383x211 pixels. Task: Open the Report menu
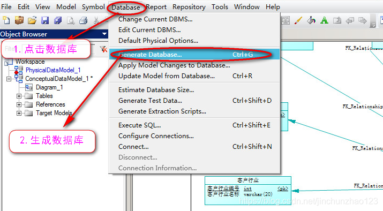(x=156, y=7)
